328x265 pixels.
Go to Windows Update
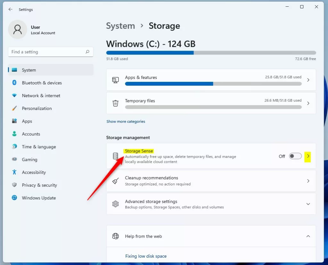(x=51, y=198)
